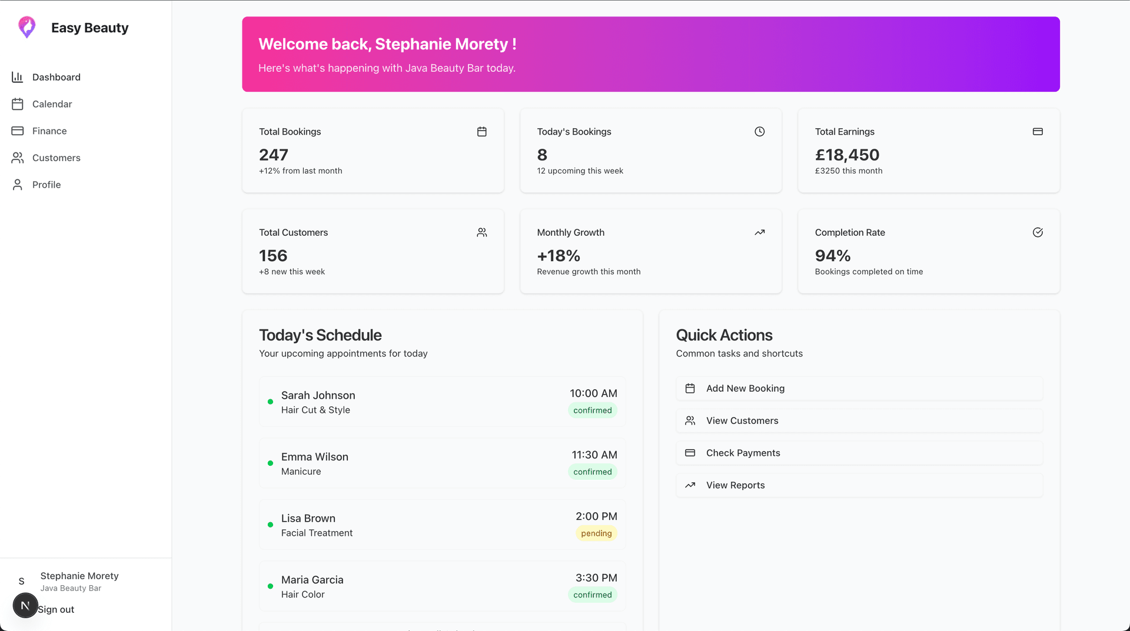Click Stephanie Morety's avatar at bottom left
This screenshot has height=631, width=1130.
tap(22, 581)
